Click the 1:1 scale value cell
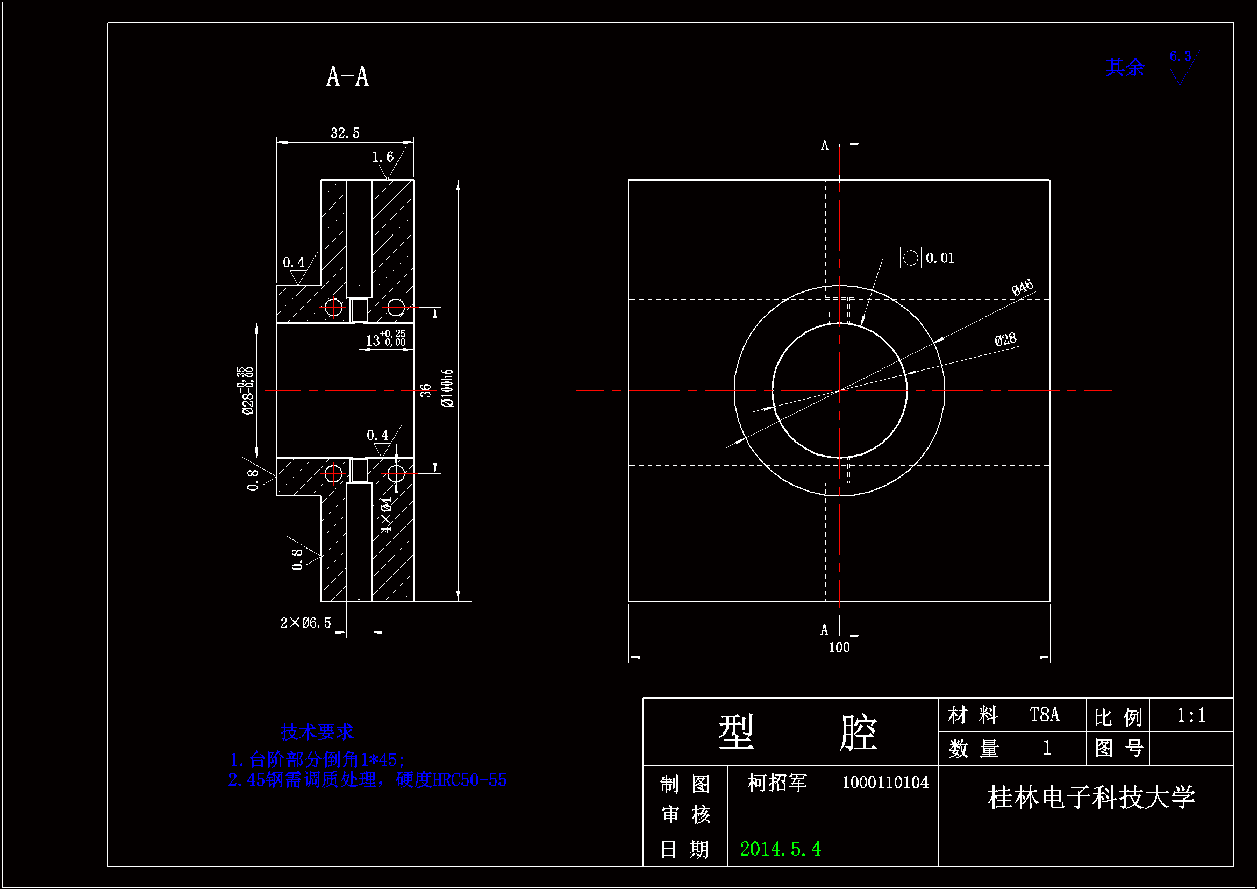Viewport: 1257px width, 889px height. click(x=1191, y=715)
